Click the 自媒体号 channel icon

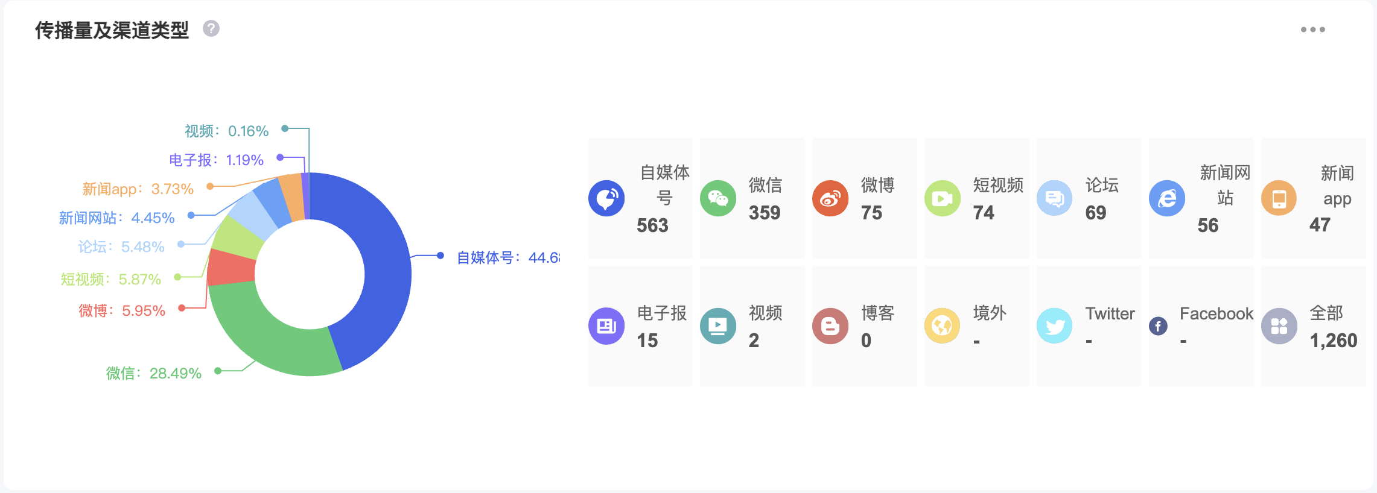tap(606, 198)
